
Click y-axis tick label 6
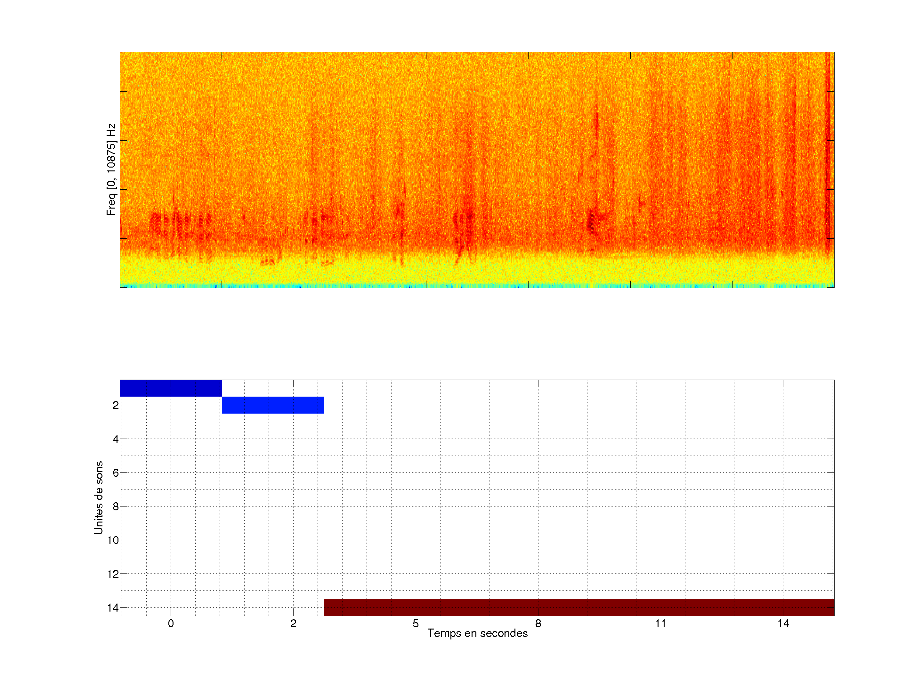116,473
